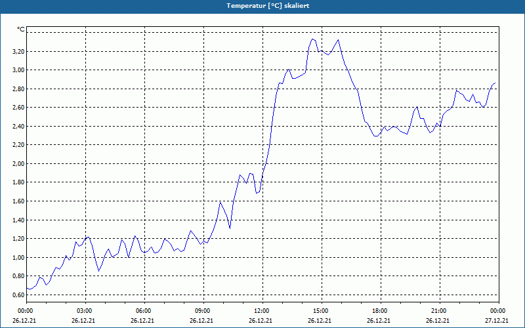Click the 3,20 y-axis label

tap(19, 52)
